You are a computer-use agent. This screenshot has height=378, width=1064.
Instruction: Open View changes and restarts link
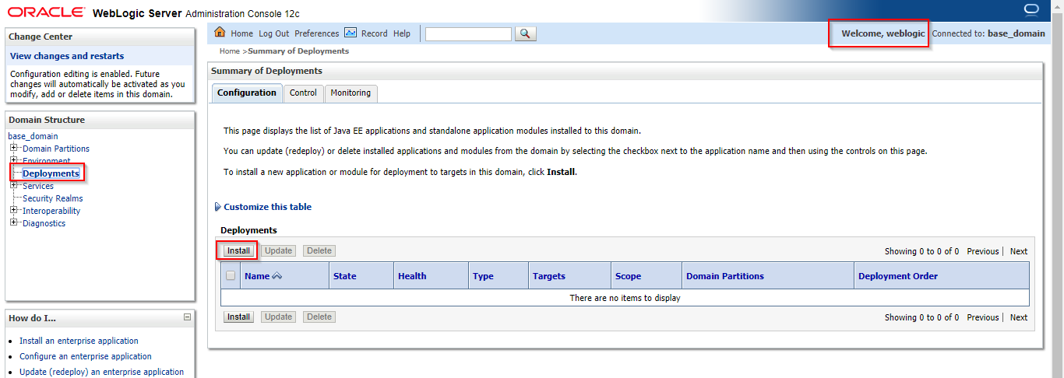pos(67,56)
